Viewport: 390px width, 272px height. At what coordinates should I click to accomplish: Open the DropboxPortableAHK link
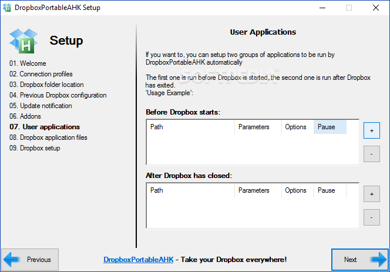[138, 260]
